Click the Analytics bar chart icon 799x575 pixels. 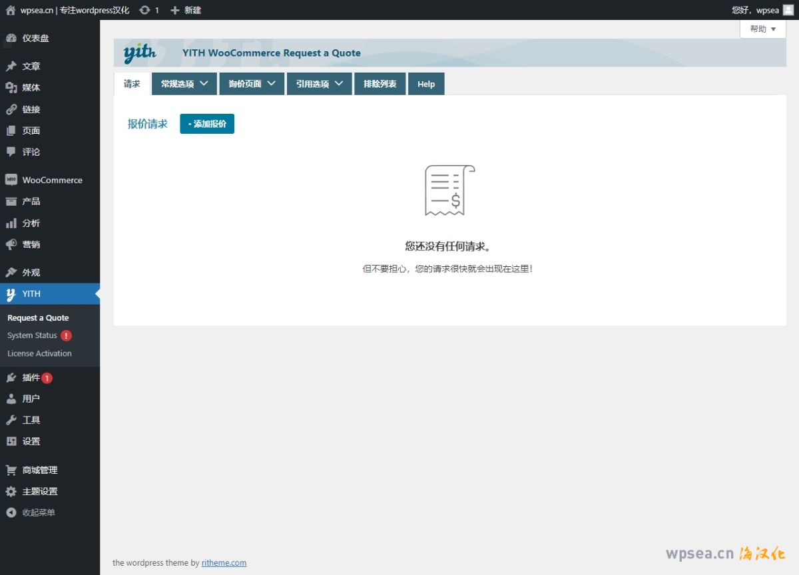[11, 223]
